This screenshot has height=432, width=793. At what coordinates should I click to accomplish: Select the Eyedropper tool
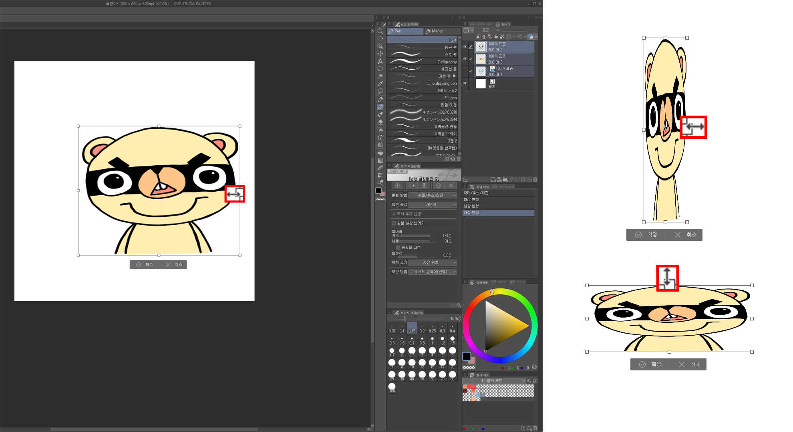(x=380, y=84)
